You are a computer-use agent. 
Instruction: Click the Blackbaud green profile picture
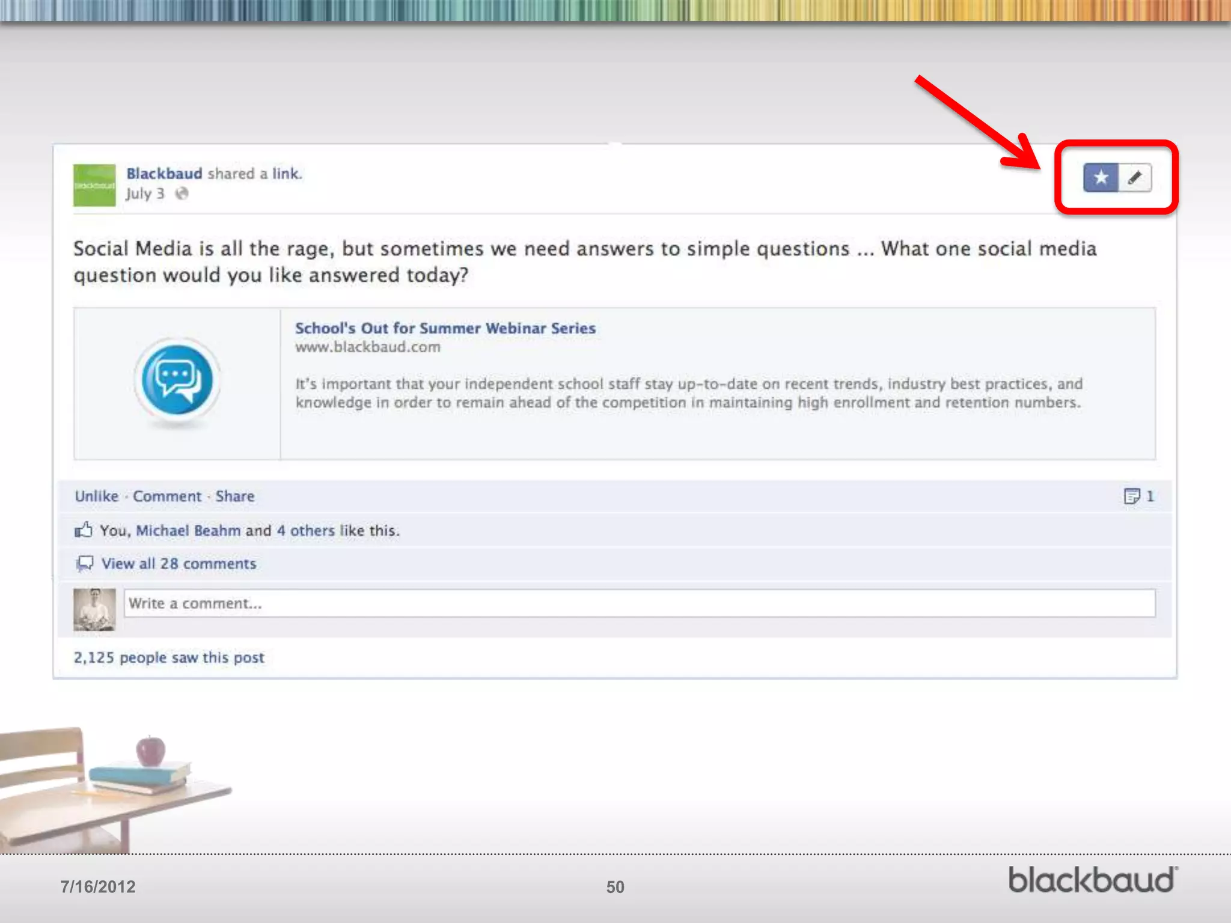point(94,185)
